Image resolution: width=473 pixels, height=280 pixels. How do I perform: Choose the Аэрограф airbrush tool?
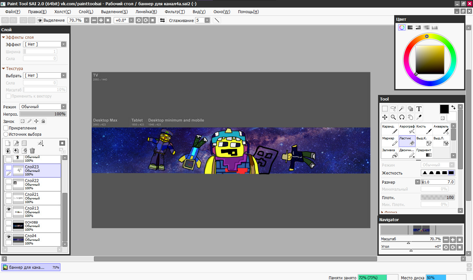point(407,129)
